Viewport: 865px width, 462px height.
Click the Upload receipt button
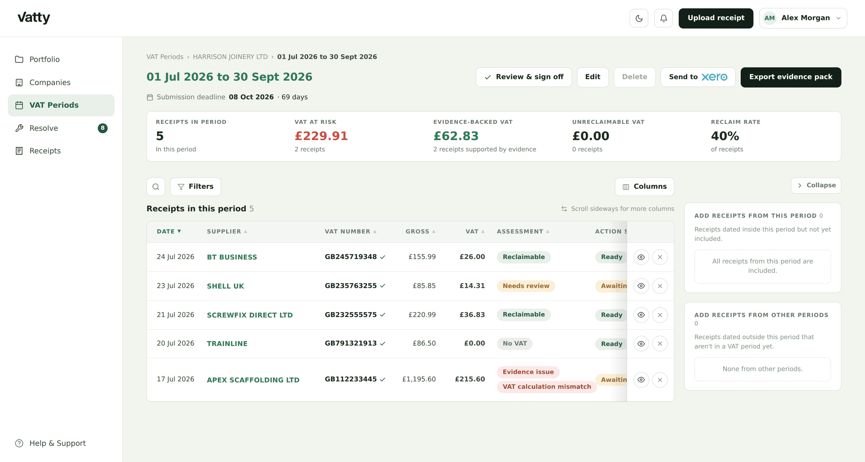[x=716, y=18]
